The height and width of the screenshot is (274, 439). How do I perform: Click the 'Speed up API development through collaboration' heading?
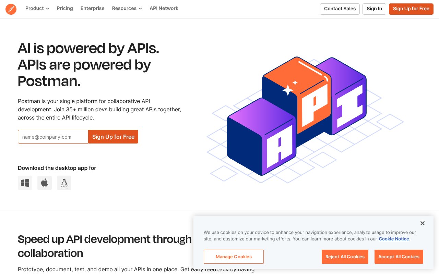(105, 246)
